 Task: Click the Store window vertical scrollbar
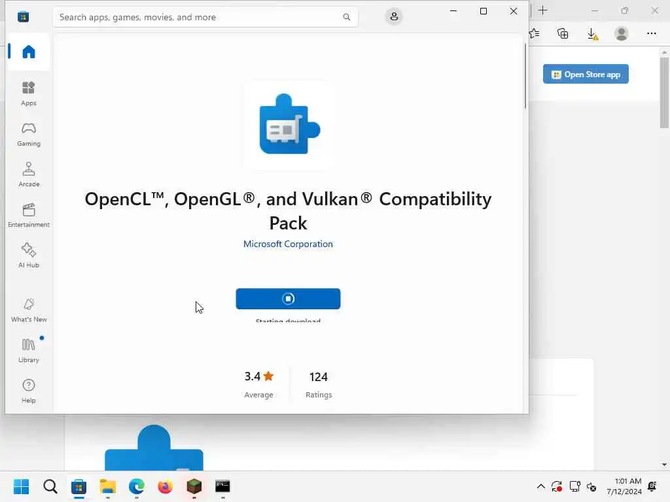click(x=525, y=76)
